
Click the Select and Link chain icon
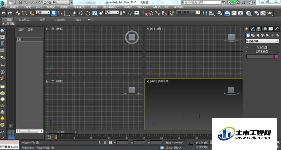[x=17, y=13]
